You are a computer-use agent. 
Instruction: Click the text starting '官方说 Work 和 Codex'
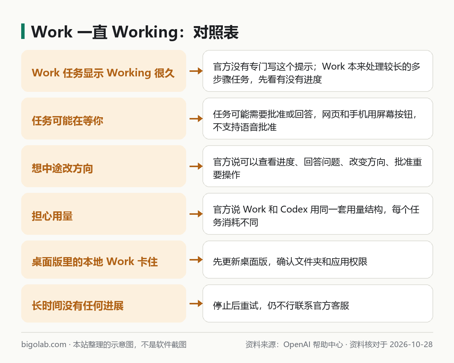point(316,216)
